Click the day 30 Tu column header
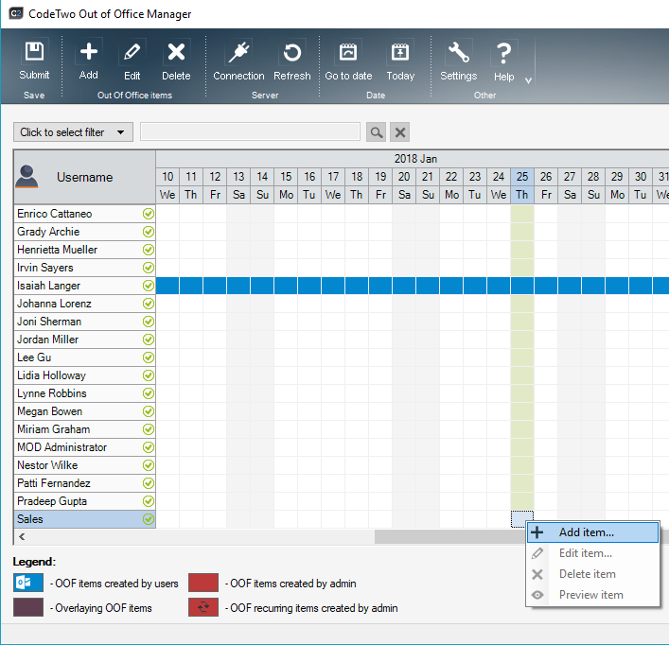Screen dimensions: 669x645 click(641, 186)
